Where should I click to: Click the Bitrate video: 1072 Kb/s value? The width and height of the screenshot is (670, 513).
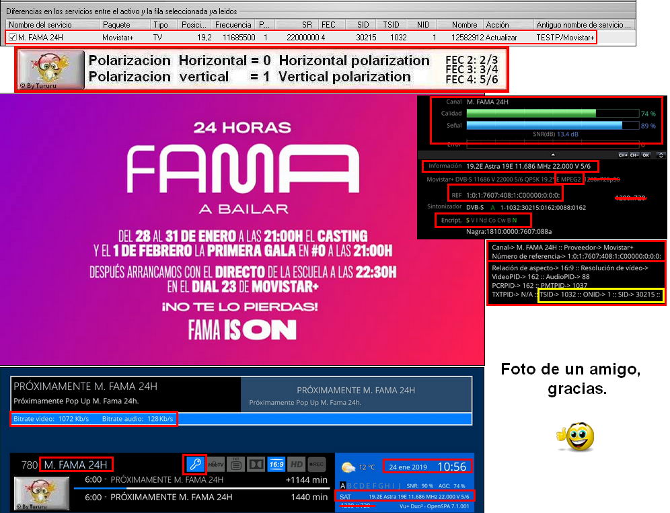tap(51, 419)
